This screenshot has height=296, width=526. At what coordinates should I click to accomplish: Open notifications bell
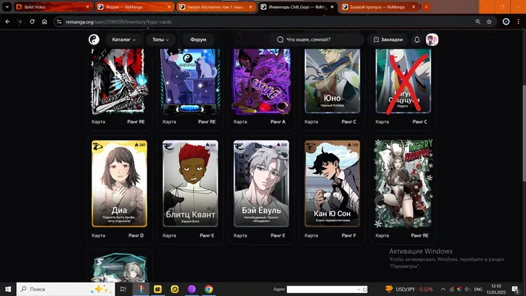(417, 40)
